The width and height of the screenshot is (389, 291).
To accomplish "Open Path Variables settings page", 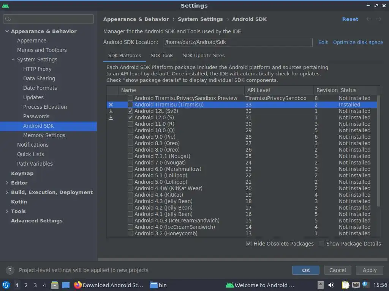I will [x=35, y=164].
